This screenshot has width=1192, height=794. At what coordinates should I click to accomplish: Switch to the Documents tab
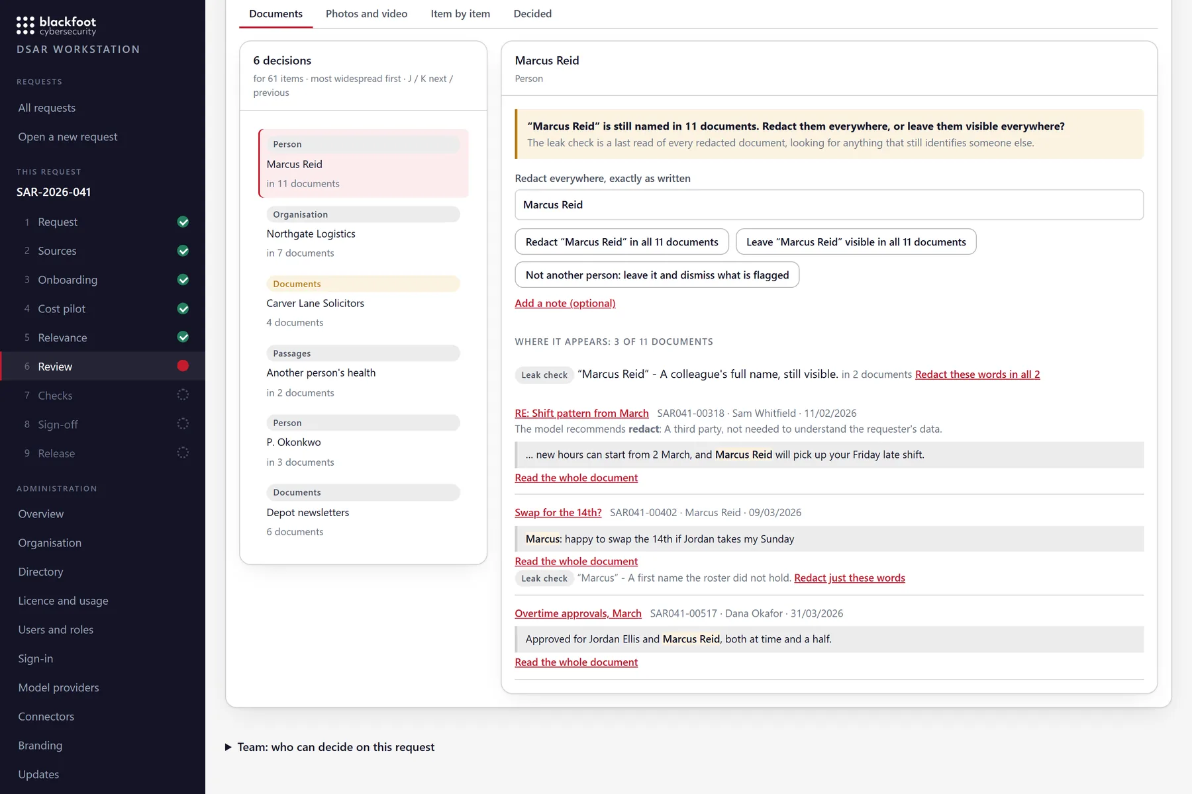click(x=275, y=14)
